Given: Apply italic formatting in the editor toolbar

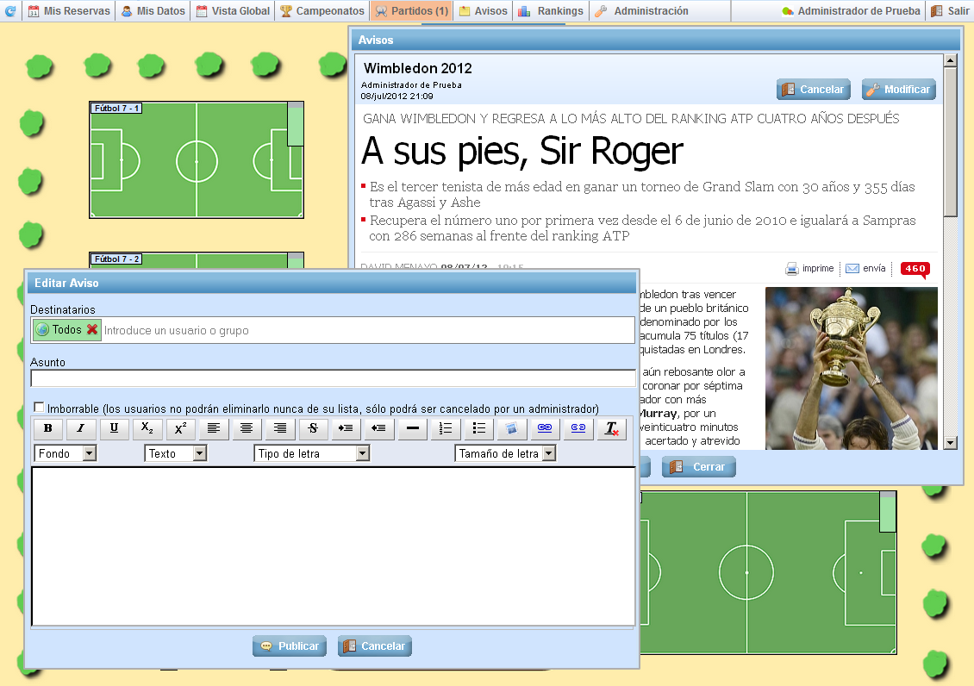Looking at the screenshot, I should (81, 428).
